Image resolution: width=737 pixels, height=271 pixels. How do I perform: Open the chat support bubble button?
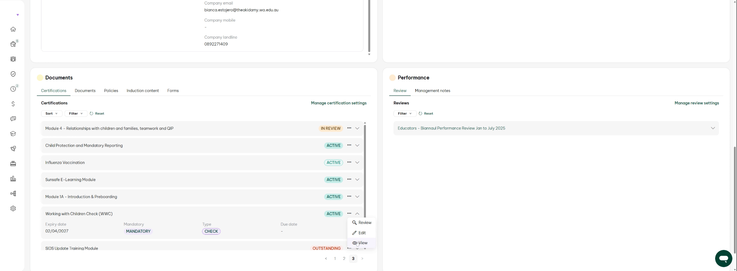pyautogui.click(x=723, y=259)
